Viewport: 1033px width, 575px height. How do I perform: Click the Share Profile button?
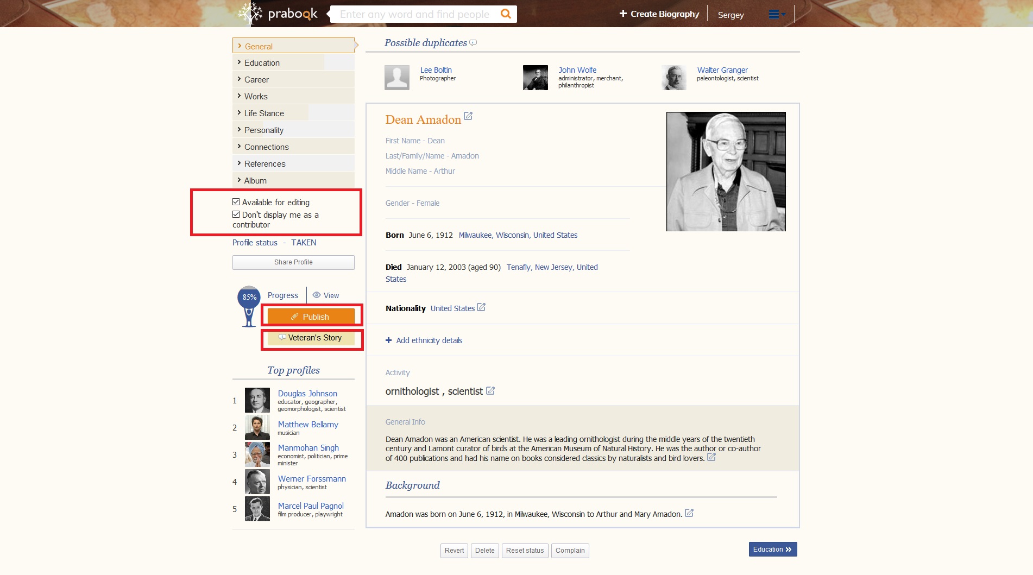coord(293,262)
